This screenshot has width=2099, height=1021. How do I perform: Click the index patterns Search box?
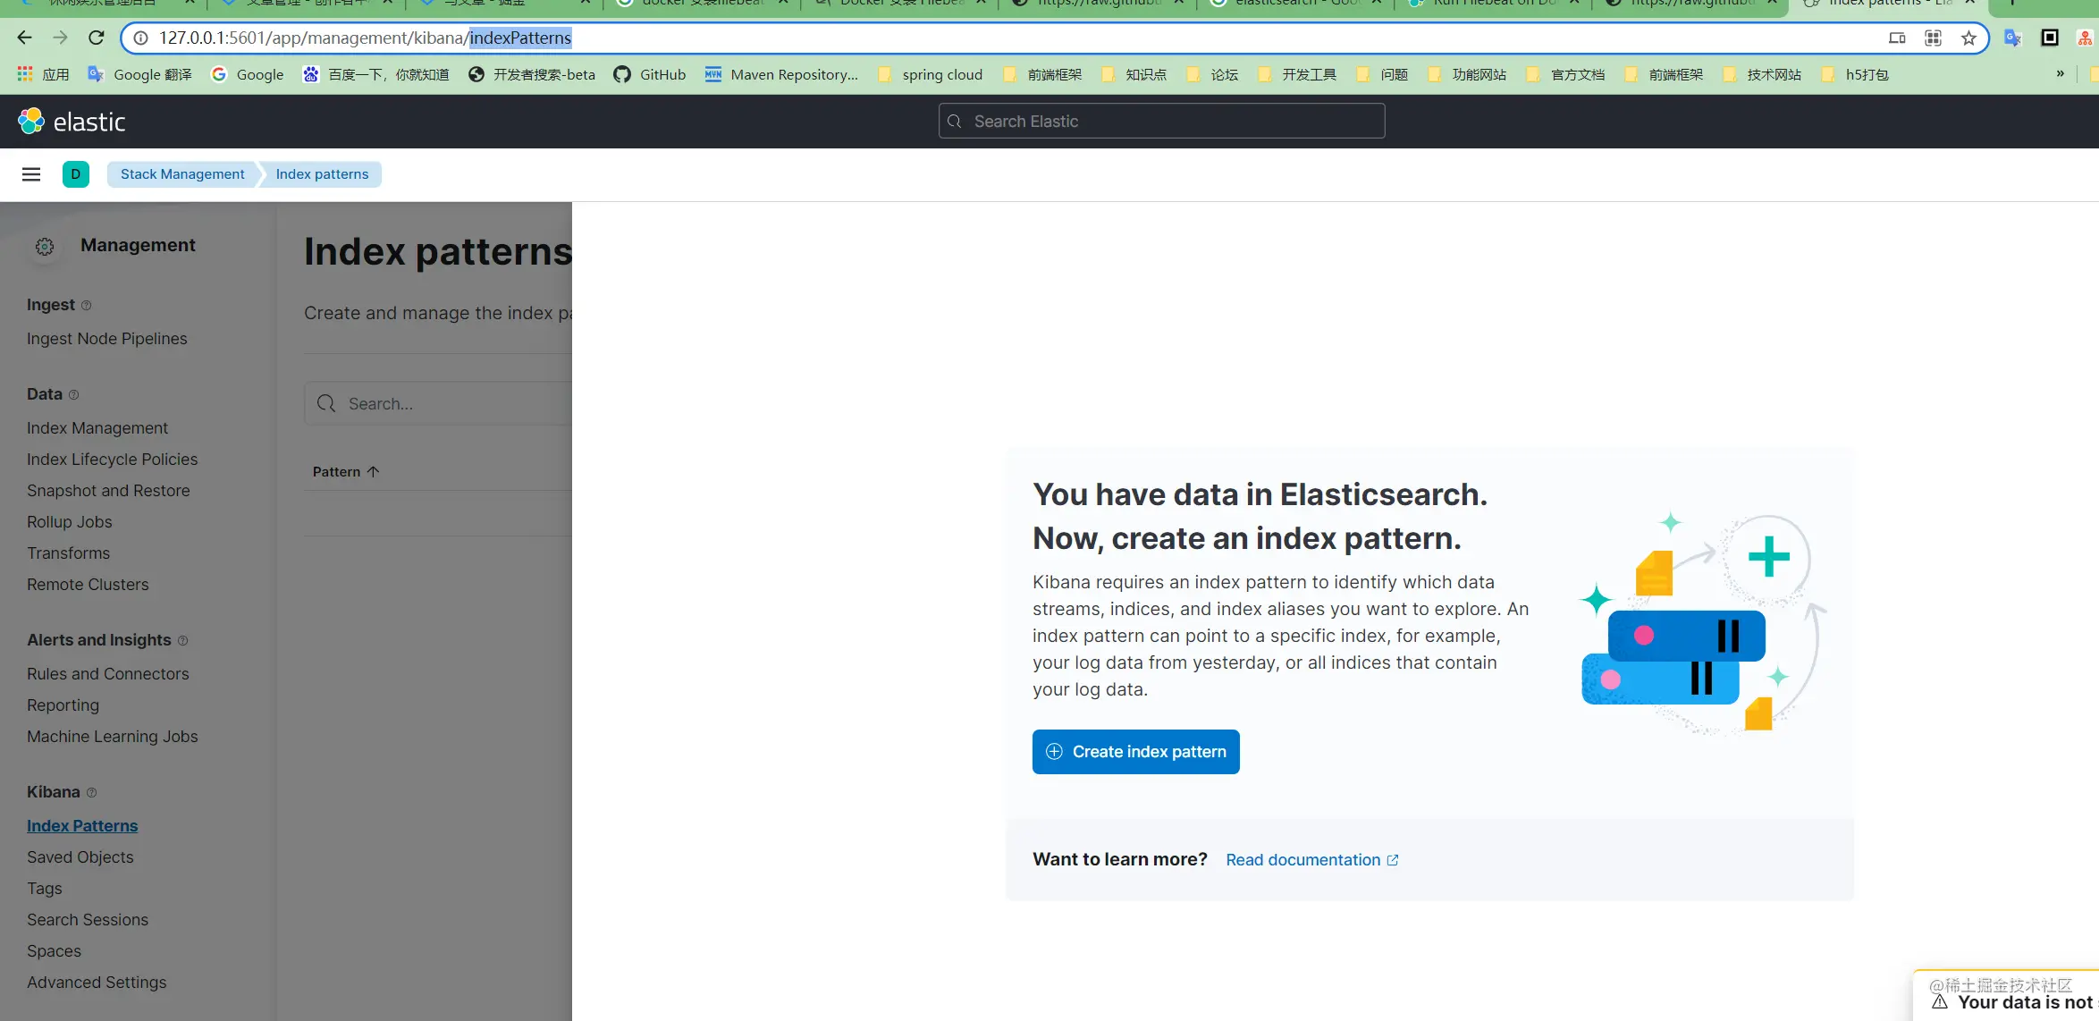pos(438,404)
